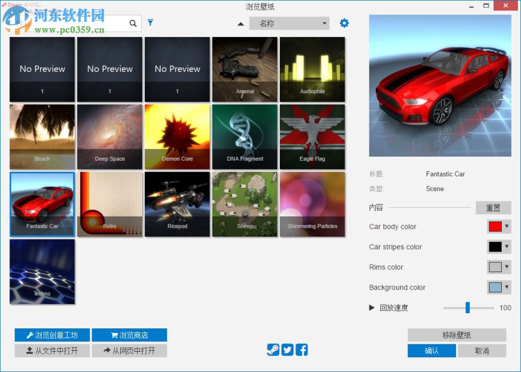This screenshot has width=521, height=372.
Task: Expand the Car body color dropdown arrow
Action: (507, 226)
